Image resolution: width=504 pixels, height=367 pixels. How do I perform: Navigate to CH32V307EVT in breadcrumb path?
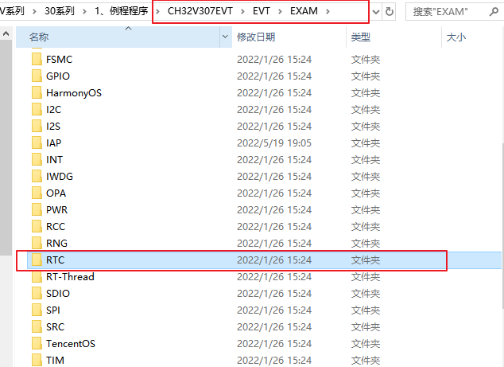(x=199, y=12)
